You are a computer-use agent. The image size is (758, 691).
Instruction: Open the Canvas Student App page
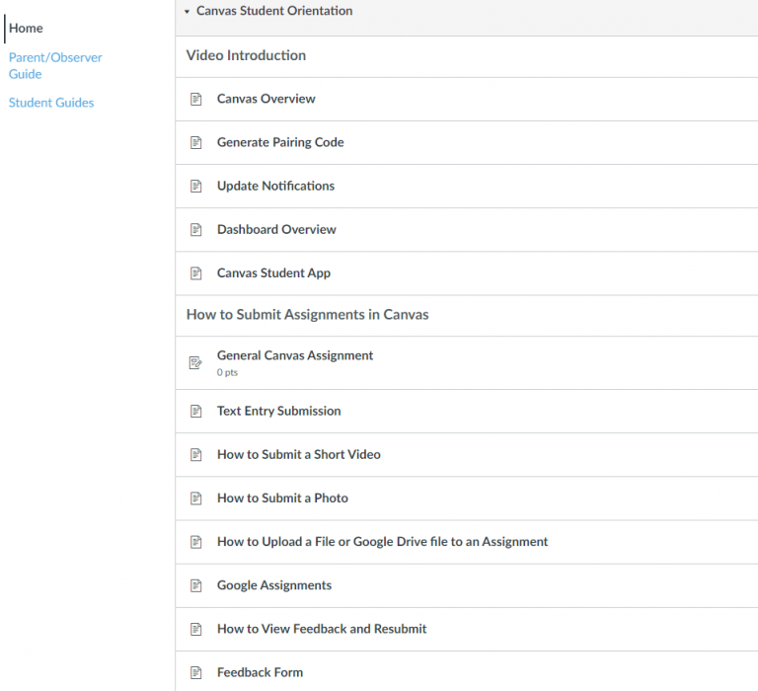pos(273,273)
